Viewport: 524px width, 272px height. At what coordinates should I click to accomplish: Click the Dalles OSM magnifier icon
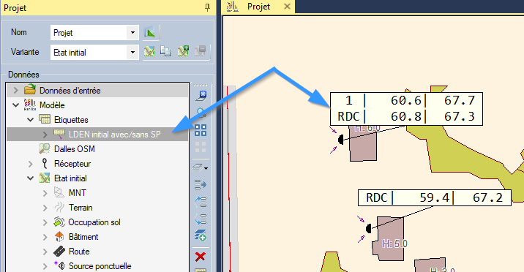tap(45, 148)
